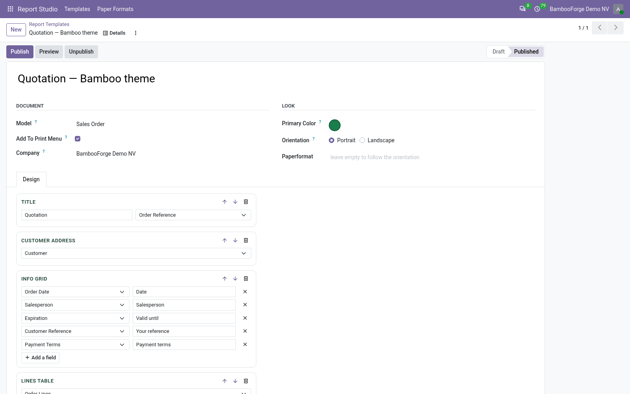Screen dimensions: 630x394
Task: Open the Paper Formats menu
Action: (115, 9)
